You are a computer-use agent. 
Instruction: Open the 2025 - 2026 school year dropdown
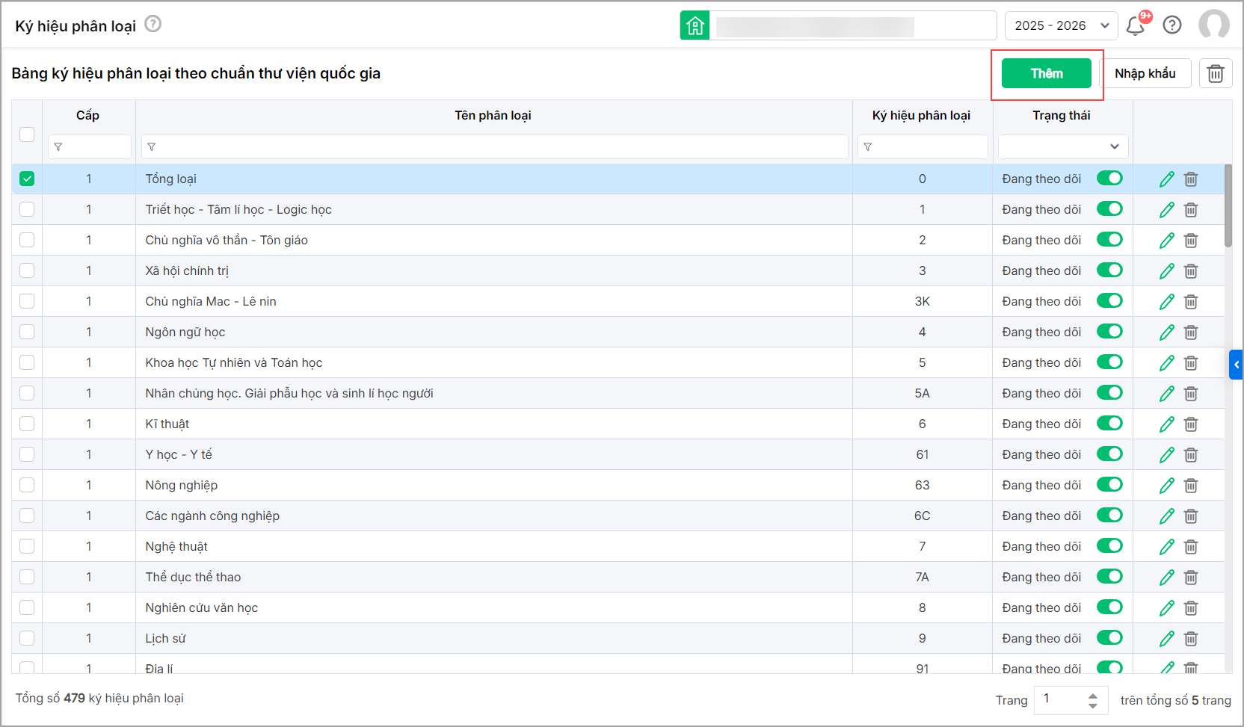(x=1061, y=25)
